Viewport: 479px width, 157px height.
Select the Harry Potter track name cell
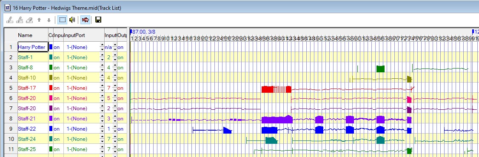coord(33,47)
